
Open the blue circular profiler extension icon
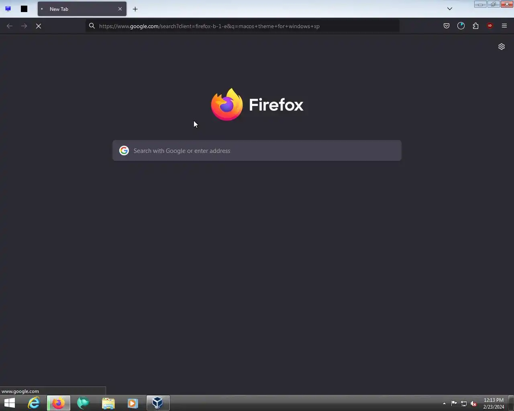[x=461, y=26]
